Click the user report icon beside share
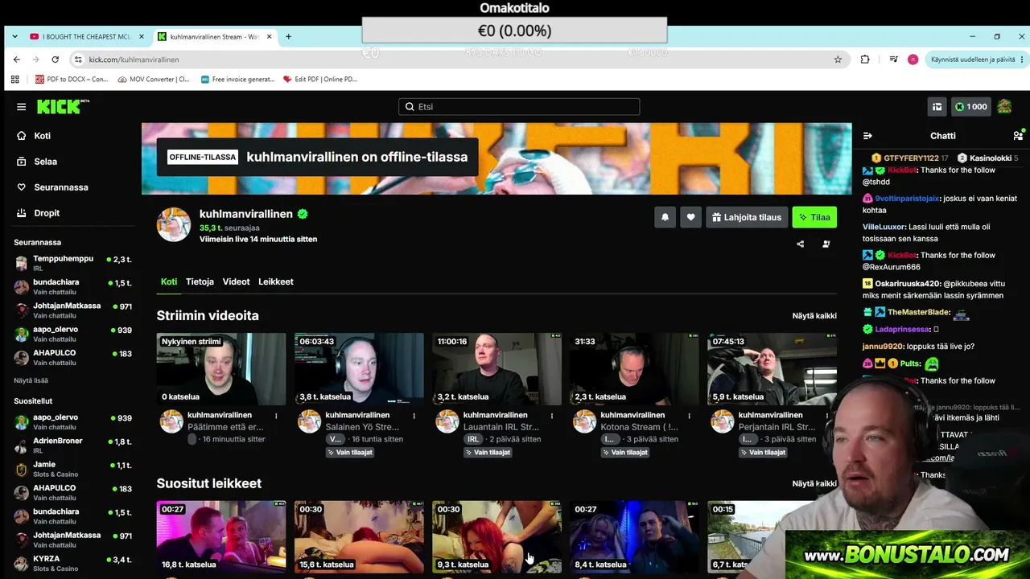The height and width of the screenshot is (579, 1030). coord(826,244)
